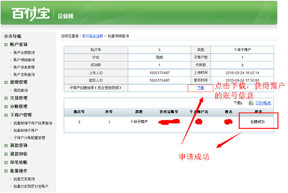The height and width of the screenshot is (193, 288).
Task: Open the 单笔转账 menu section
Action: 18,162
